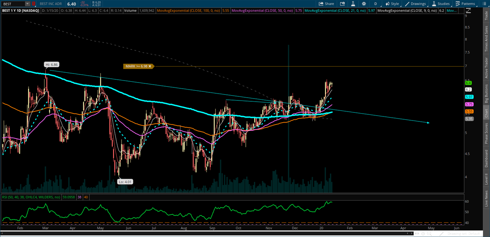
Task: Click the Share chart icon button
Action: (325, 4)
